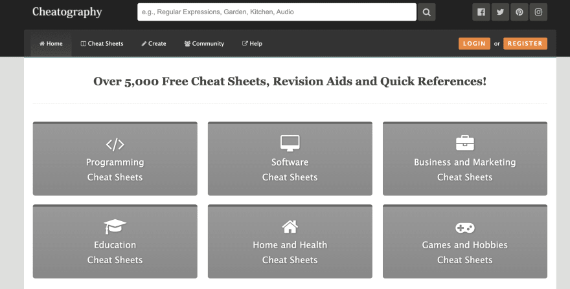The image size is (570, 289).
Task: Click the briefcase Business and Marketing icon
Action: (x=465, y=143)
